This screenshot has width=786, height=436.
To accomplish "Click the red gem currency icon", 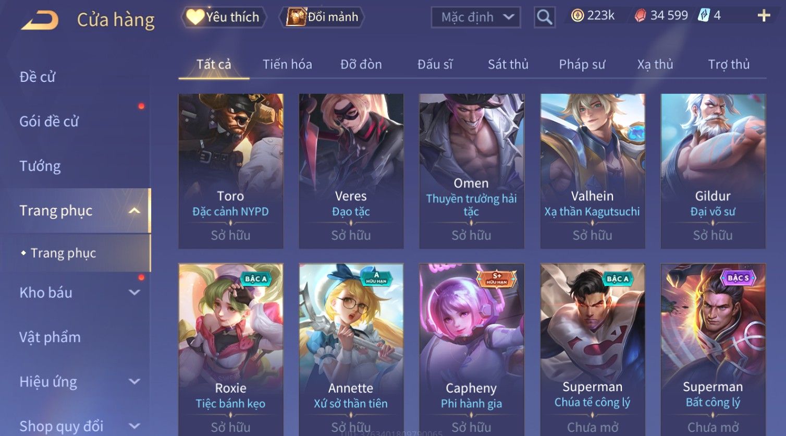I will tap(640, 16).
